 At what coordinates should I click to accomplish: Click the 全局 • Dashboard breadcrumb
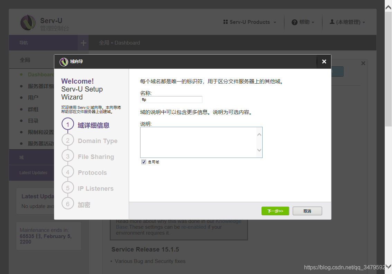[119, 43]
